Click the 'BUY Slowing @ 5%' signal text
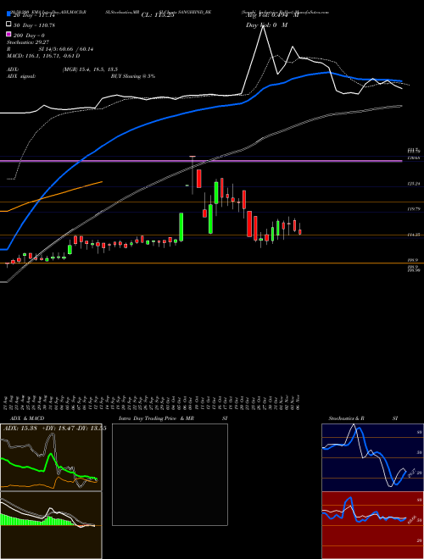This screenshot has height=559, width=424. pos(133,76)
